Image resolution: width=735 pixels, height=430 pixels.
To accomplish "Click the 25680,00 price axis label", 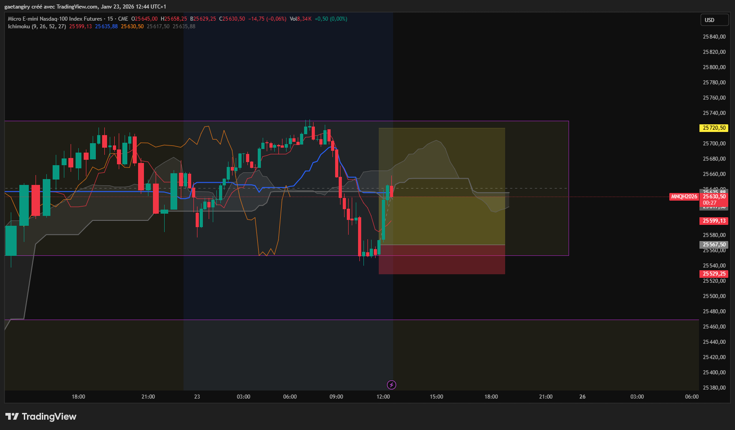I will pos(714,159).
